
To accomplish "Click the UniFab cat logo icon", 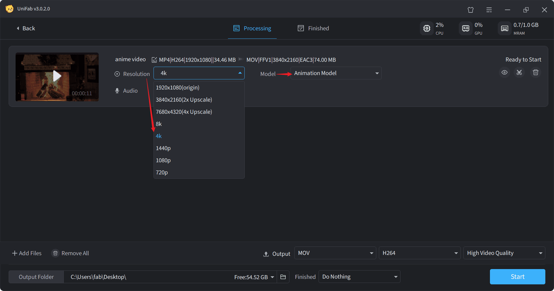I will coord(10,9).
